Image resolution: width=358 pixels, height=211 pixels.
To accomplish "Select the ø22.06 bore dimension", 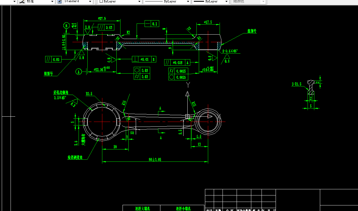I will point(102,69).
